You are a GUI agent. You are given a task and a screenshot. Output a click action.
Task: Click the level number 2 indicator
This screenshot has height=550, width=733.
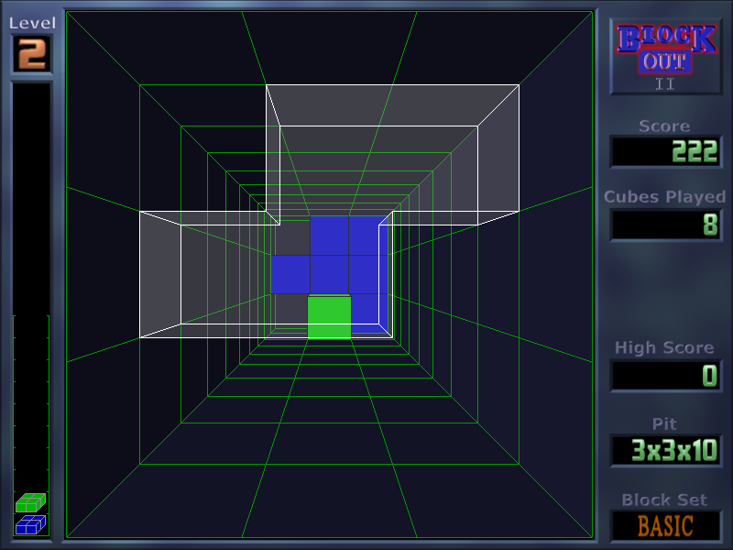tap(32, 54)
